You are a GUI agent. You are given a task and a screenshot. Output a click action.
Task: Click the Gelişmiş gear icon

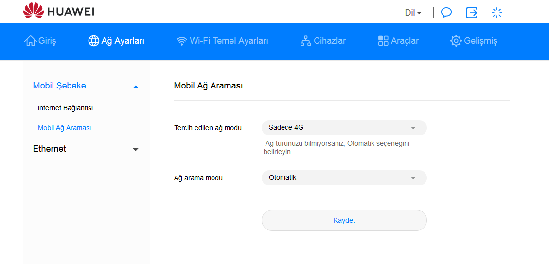(x=456, y=41)
